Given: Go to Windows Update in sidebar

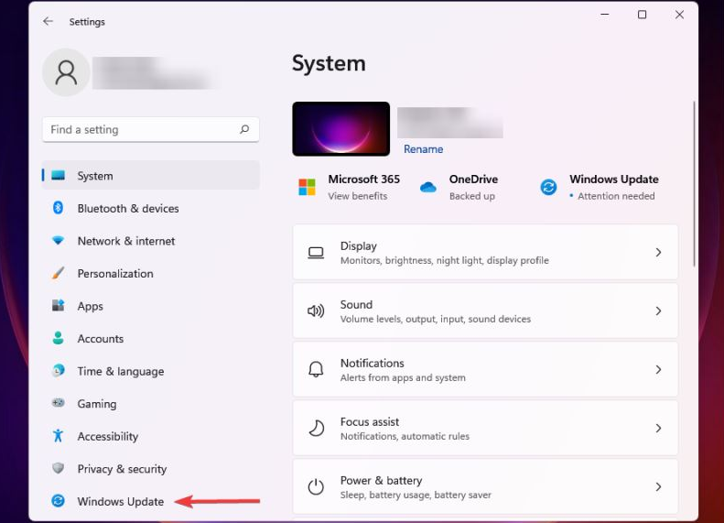Looking at the screenshot, I should tap(120, 502).
